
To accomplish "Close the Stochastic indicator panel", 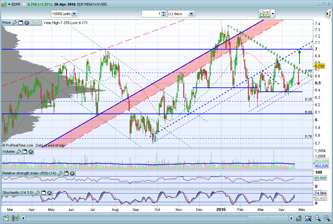I will click(50, 193).
